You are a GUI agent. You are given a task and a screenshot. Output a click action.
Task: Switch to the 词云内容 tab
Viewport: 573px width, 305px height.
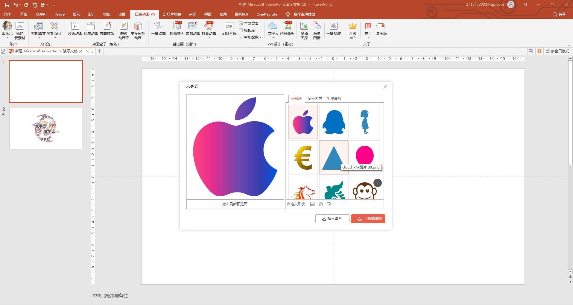[x=314, y=99]
